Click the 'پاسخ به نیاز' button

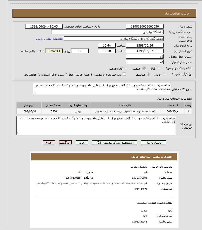153,142
